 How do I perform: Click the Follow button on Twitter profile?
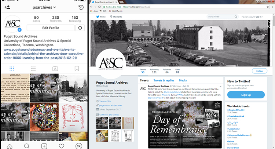(260, 71)
